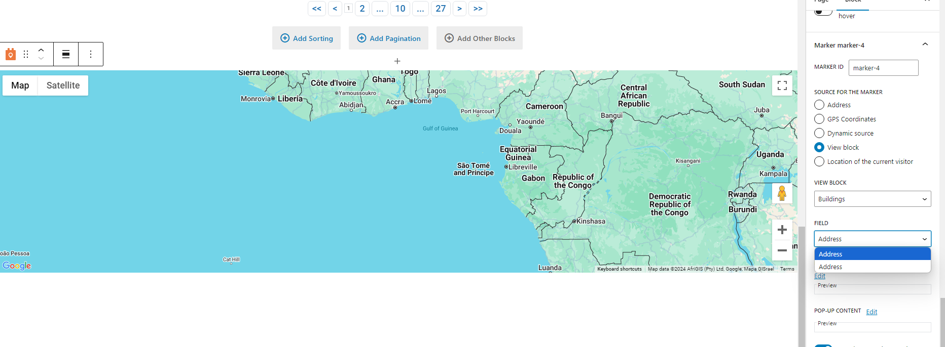Click the Libreville label on map
This screenshot has width=945, height=347.
pos(523,167)
